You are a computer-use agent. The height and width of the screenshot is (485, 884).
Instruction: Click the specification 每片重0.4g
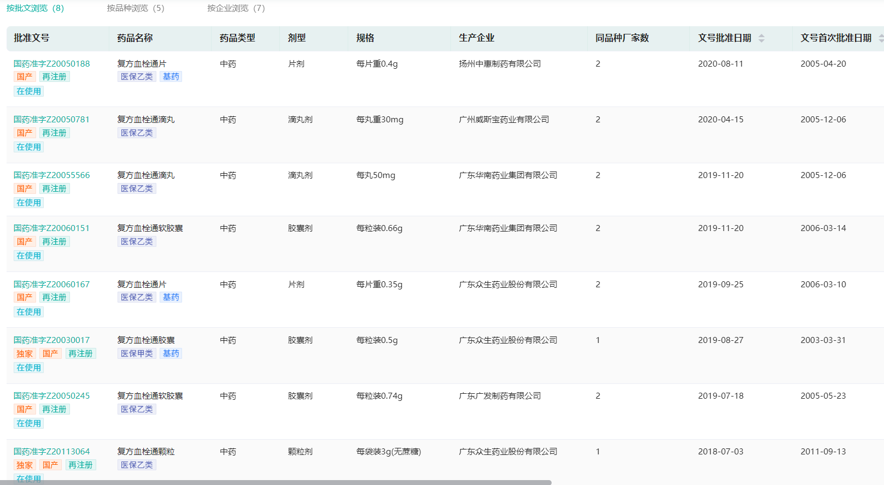377,64
